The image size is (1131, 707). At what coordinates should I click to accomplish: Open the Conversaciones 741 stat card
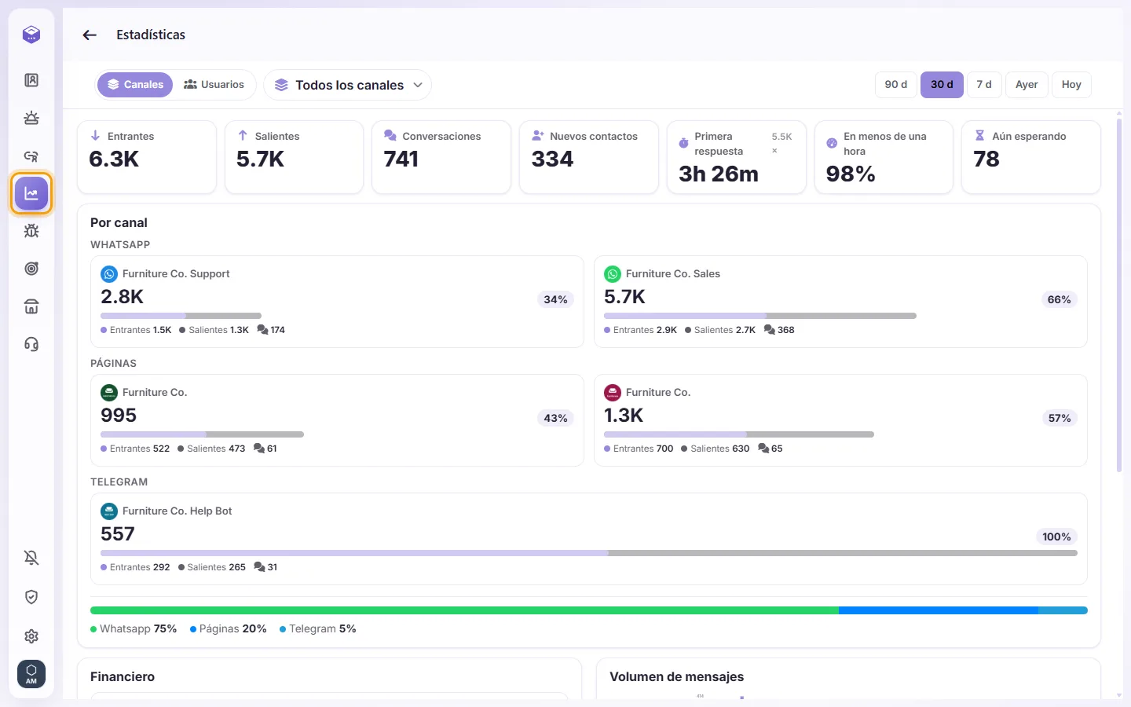coord(441,157)
